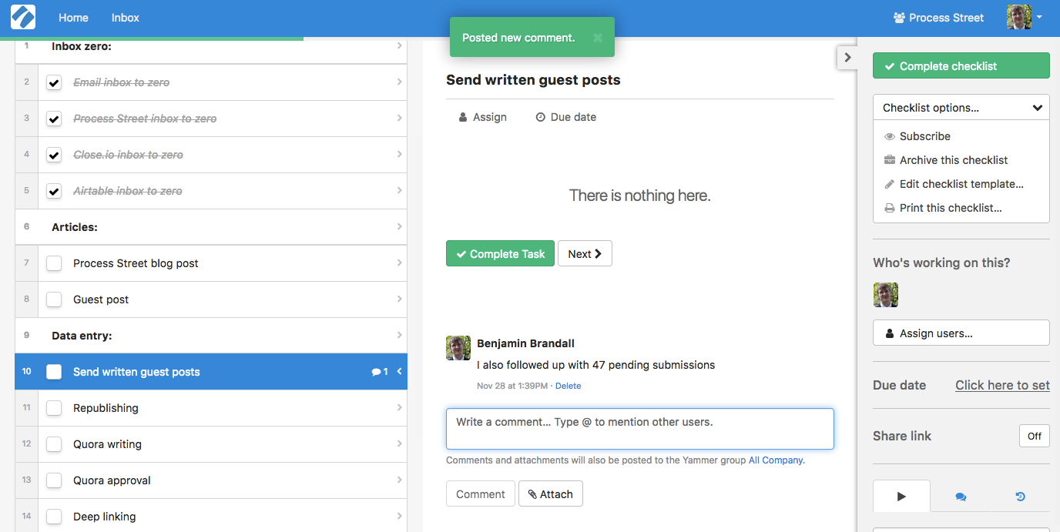
Task: Open Republishing task chevron
Action: tap(399, 407)
